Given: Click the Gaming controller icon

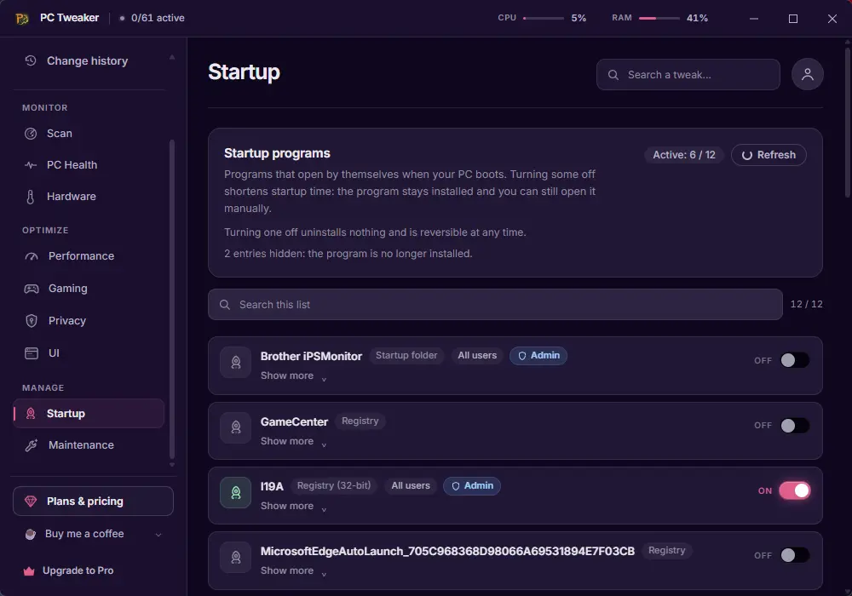Looking at the screenshot, I should tap(32, 289).
